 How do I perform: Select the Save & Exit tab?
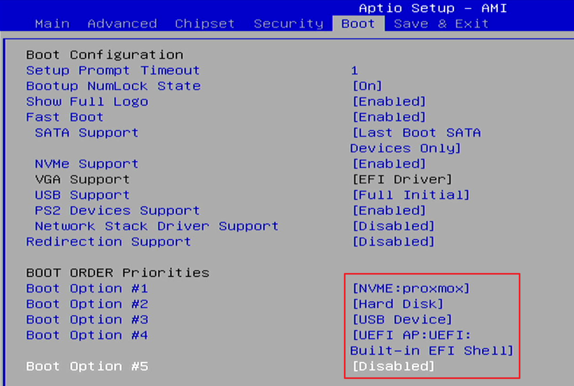pyautogui.click(x=441, y=24)
